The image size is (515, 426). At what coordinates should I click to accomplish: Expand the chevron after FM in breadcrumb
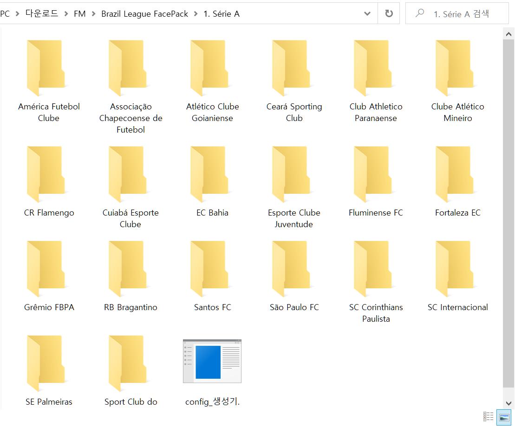[93, 13]
